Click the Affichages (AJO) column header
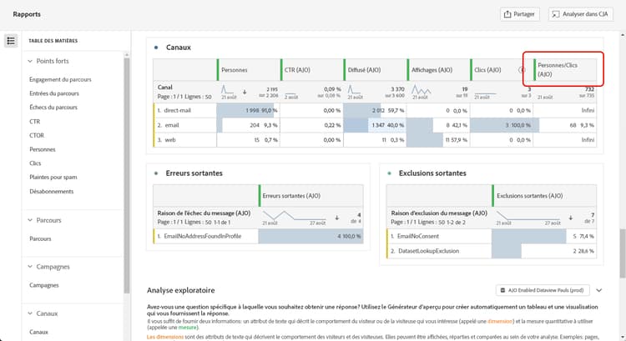 (x=438, y=70)
